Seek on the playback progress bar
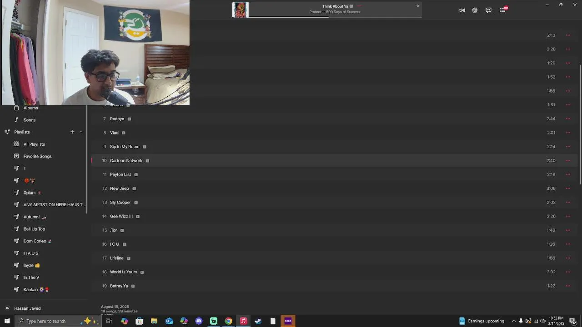The width and height of the screenshot is (582, 327). point(335,17)
